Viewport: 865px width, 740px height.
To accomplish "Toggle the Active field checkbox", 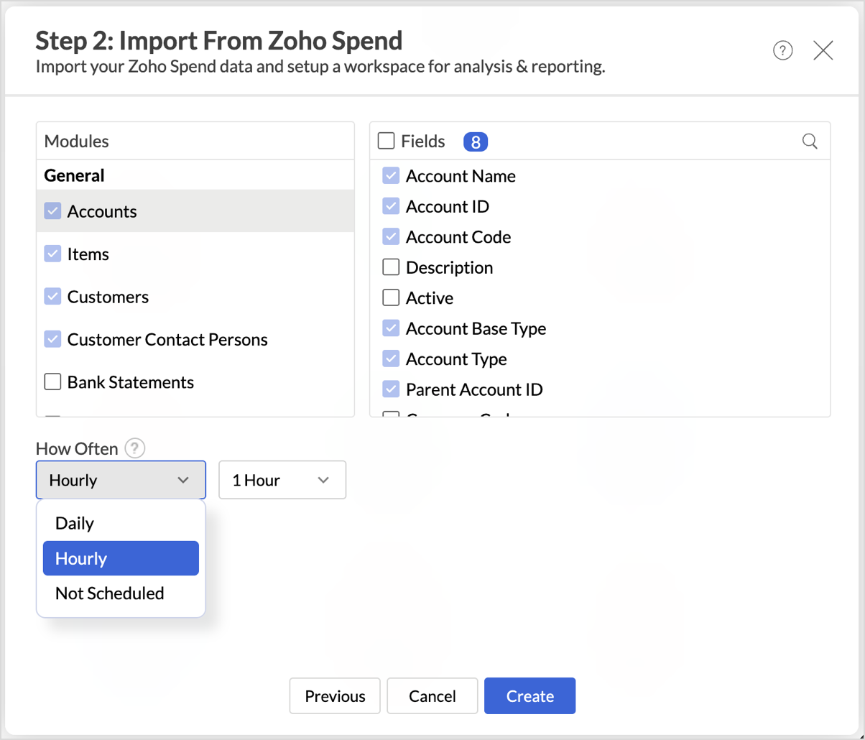I will click(391, 298).
